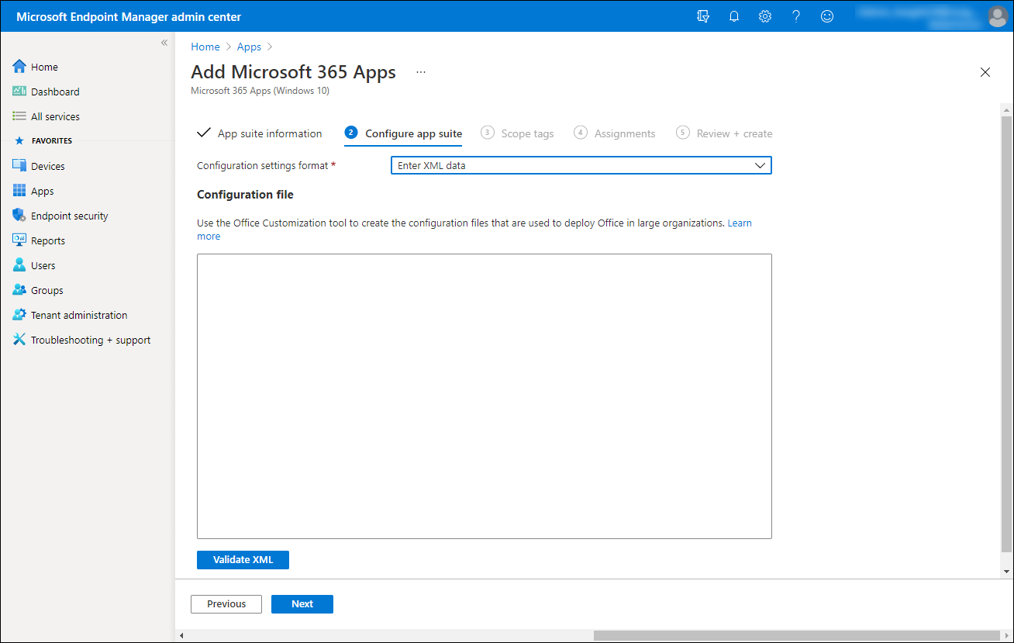
Task: Select the Assignments step
Action: pos(615,133)
